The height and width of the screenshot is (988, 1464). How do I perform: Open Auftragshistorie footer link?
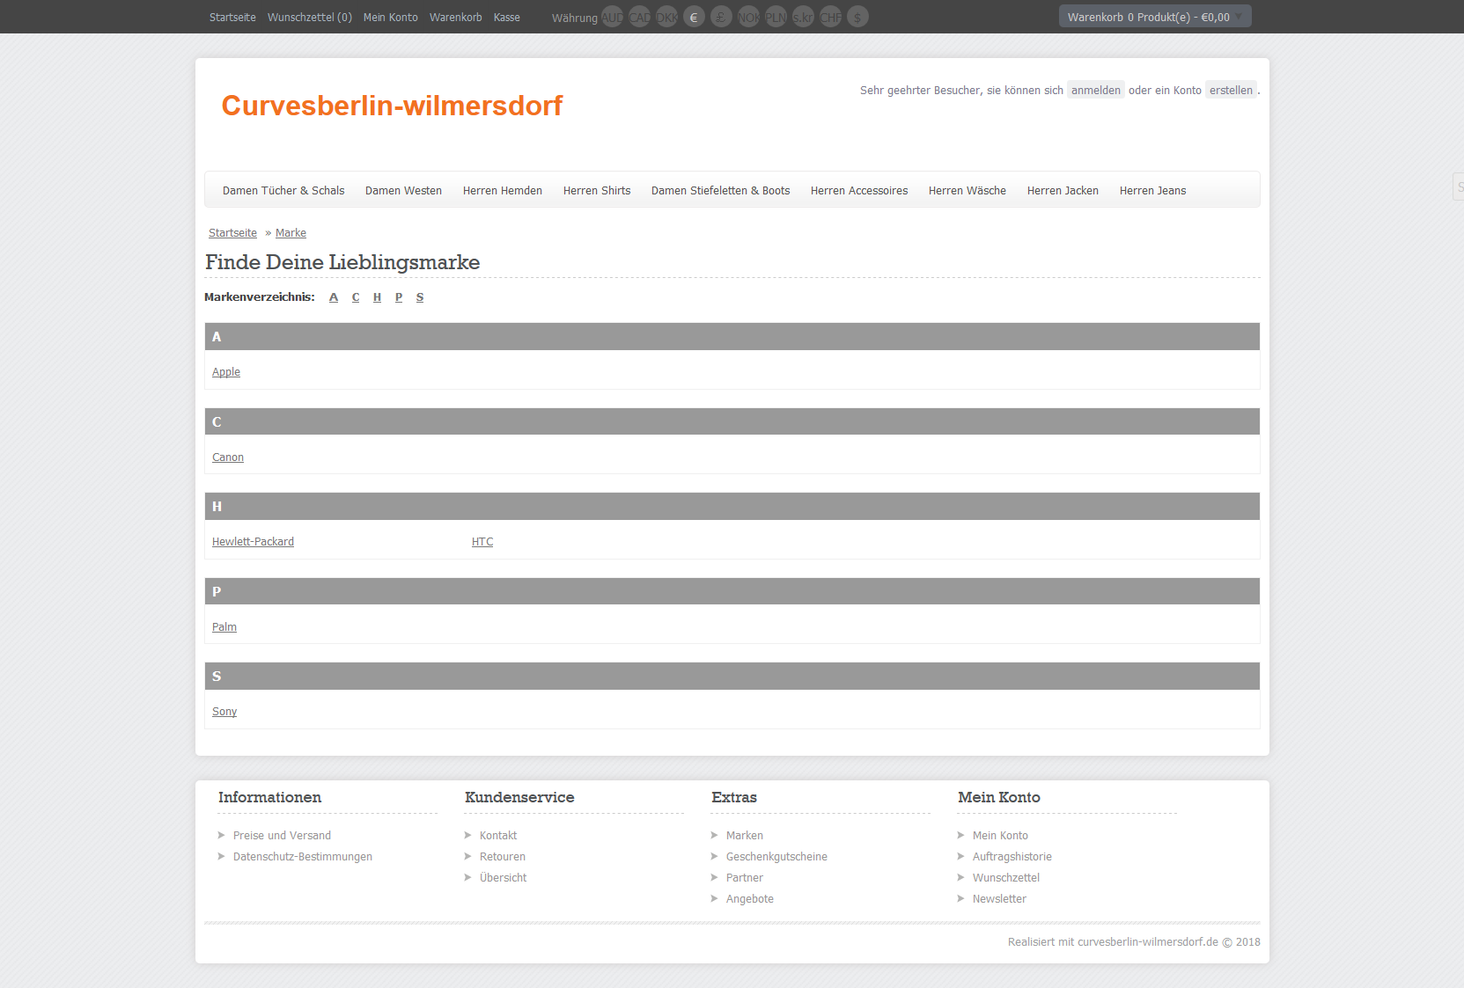coord(1012,856)
